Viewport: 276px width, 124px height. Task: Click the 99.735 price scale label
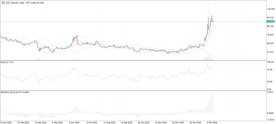pos(271,17)
